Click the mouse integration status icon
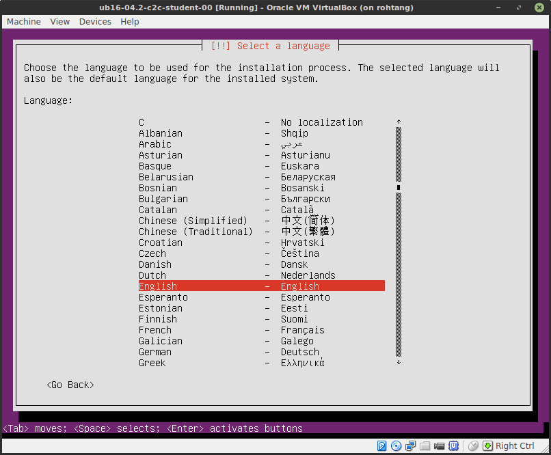Screen dimensions: 551x455 (x=472, y=445)
